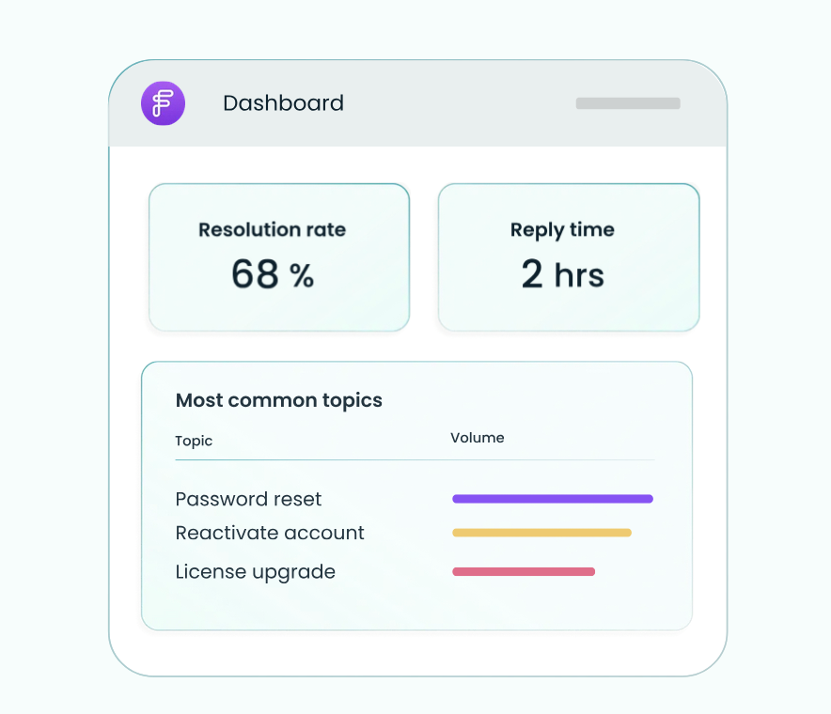
Task: Click the yellow Reactivate account volume bar
Action: pos(541,533)
